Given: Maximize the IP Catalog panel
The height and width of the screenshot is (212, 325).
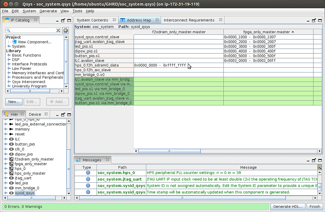Looking at the screenshot, I should 69,20.
